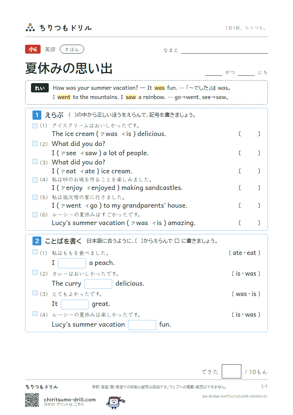Click the 'was · is' hint for question 2-(3)
The height and width of the screenshot is (415, 293).
click(246, 294)
